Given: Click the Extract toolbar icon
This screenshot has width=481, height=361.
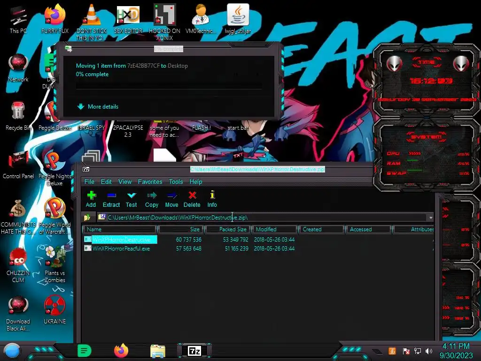Looking at the screenshot, I should [111, 199].
